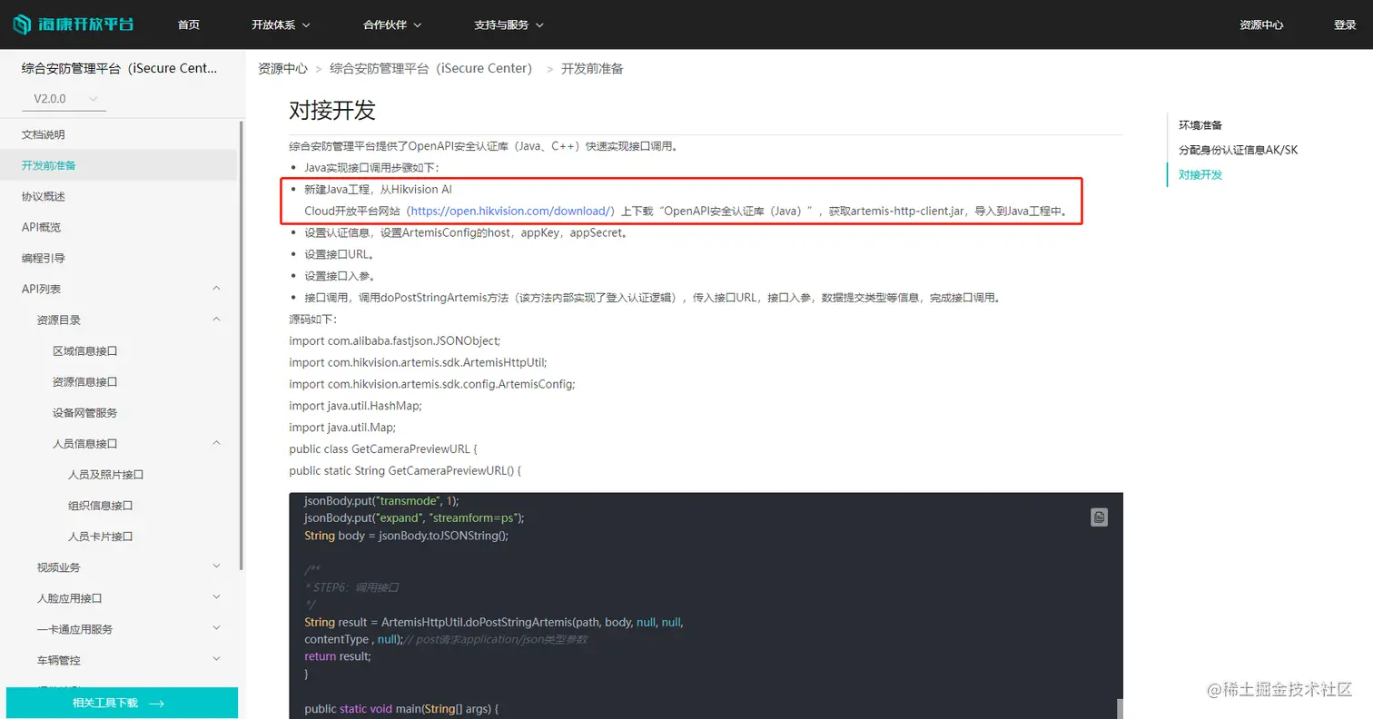Viewport: 1373px width, 719px height.
Task: Click the 设置接口URL bullet text
Action: (341, 254)
